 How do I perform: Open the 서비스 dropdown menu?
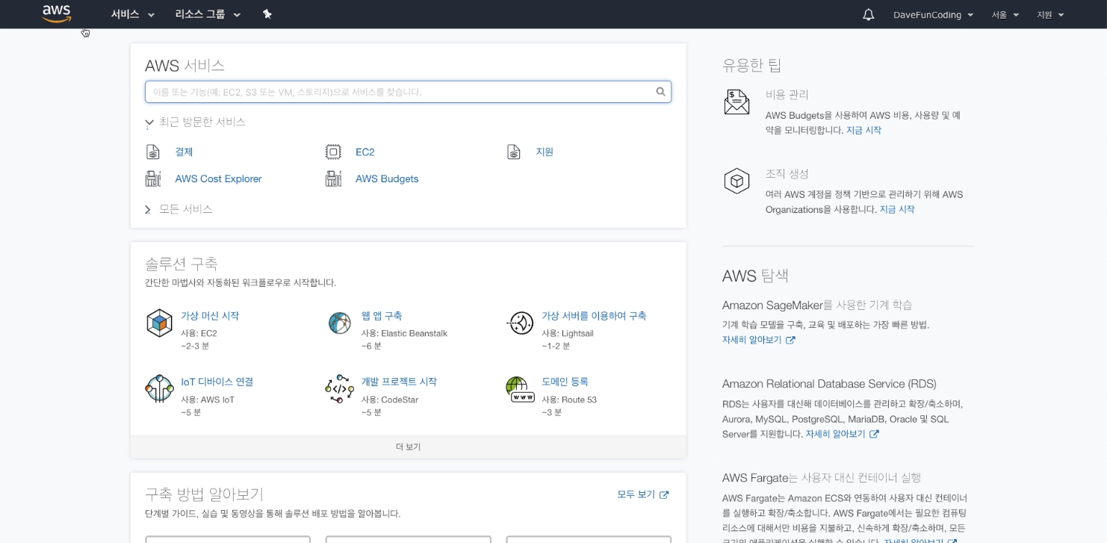click(133, 14)
